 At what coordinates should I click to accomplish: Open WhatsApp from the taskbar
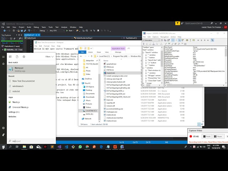point(80,147)
